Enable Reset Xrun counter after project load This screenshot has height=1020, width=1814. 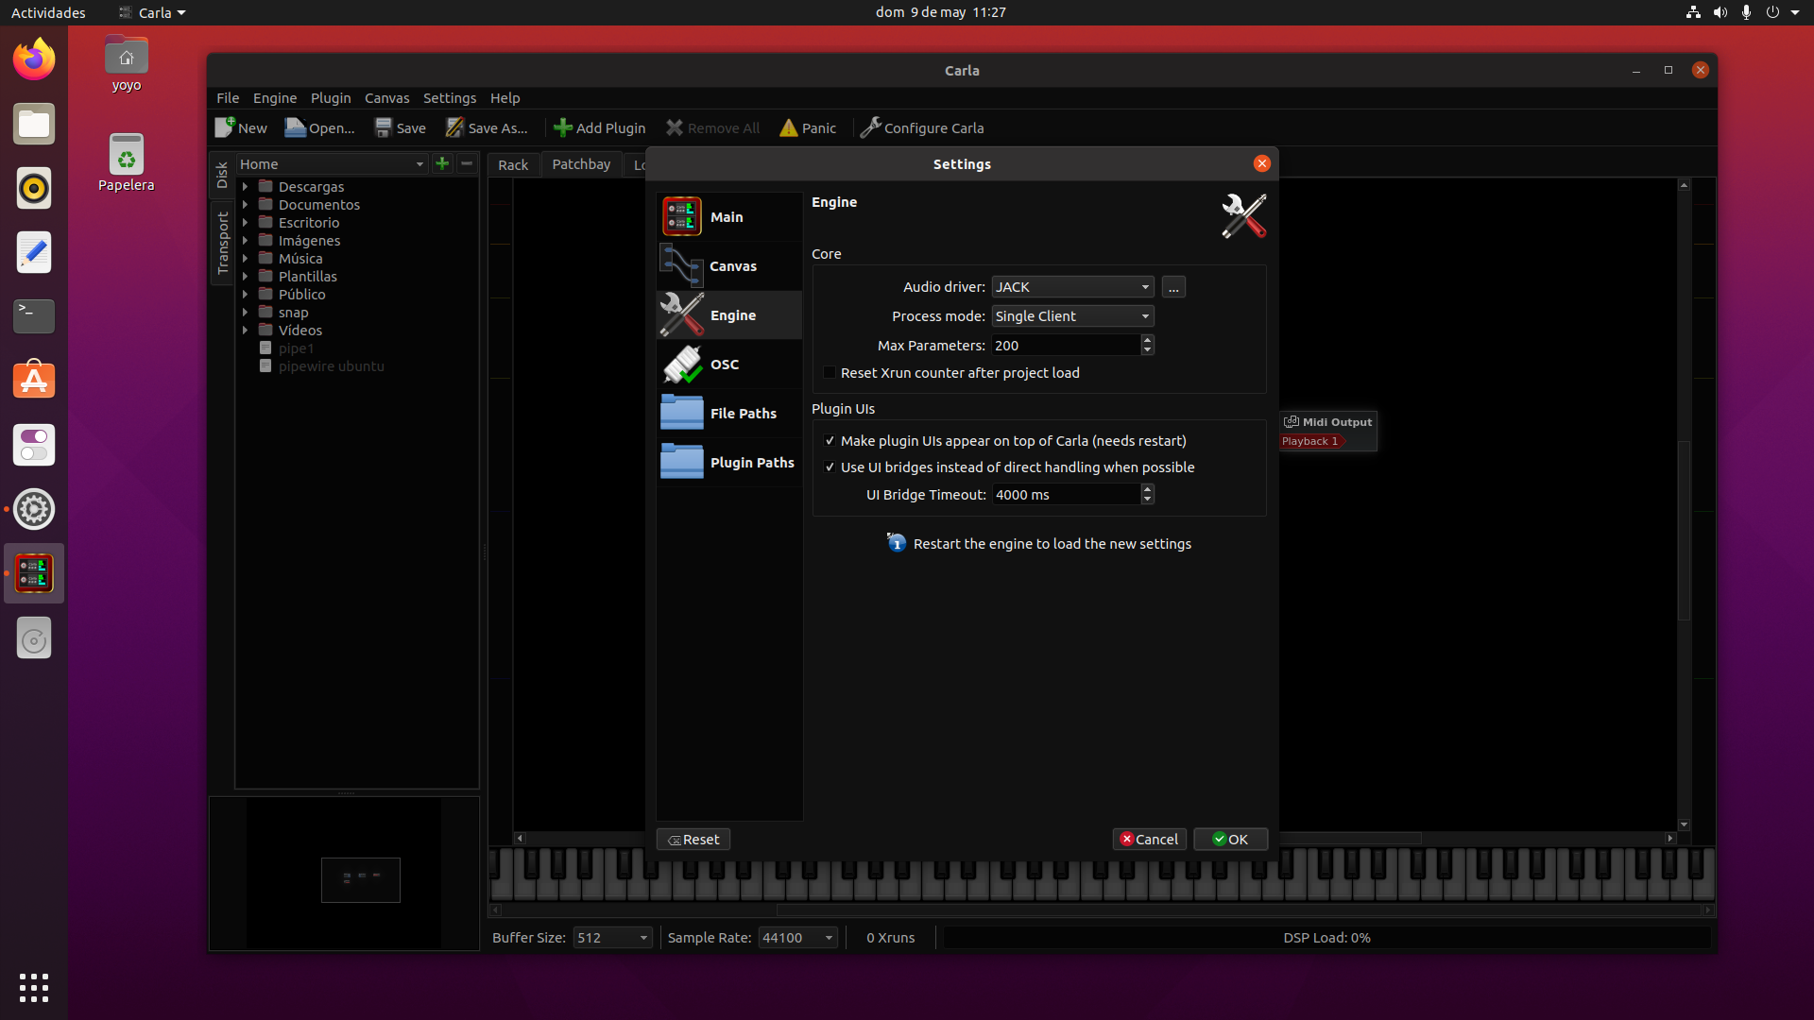pos(830,373)
